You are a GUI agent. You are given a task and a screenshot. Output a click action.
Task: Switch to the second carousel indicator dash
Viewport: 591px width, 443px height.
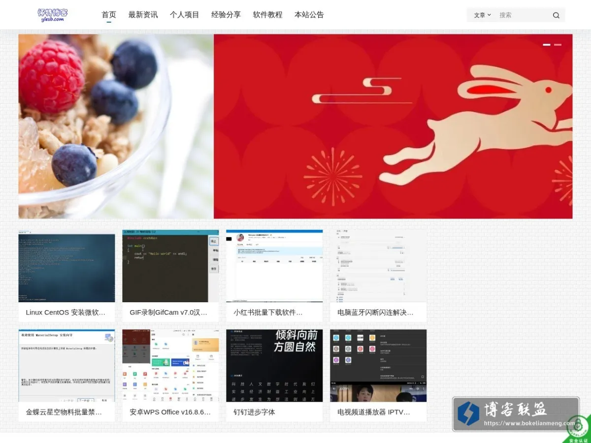pyautogui.click(x=558, y=45)
